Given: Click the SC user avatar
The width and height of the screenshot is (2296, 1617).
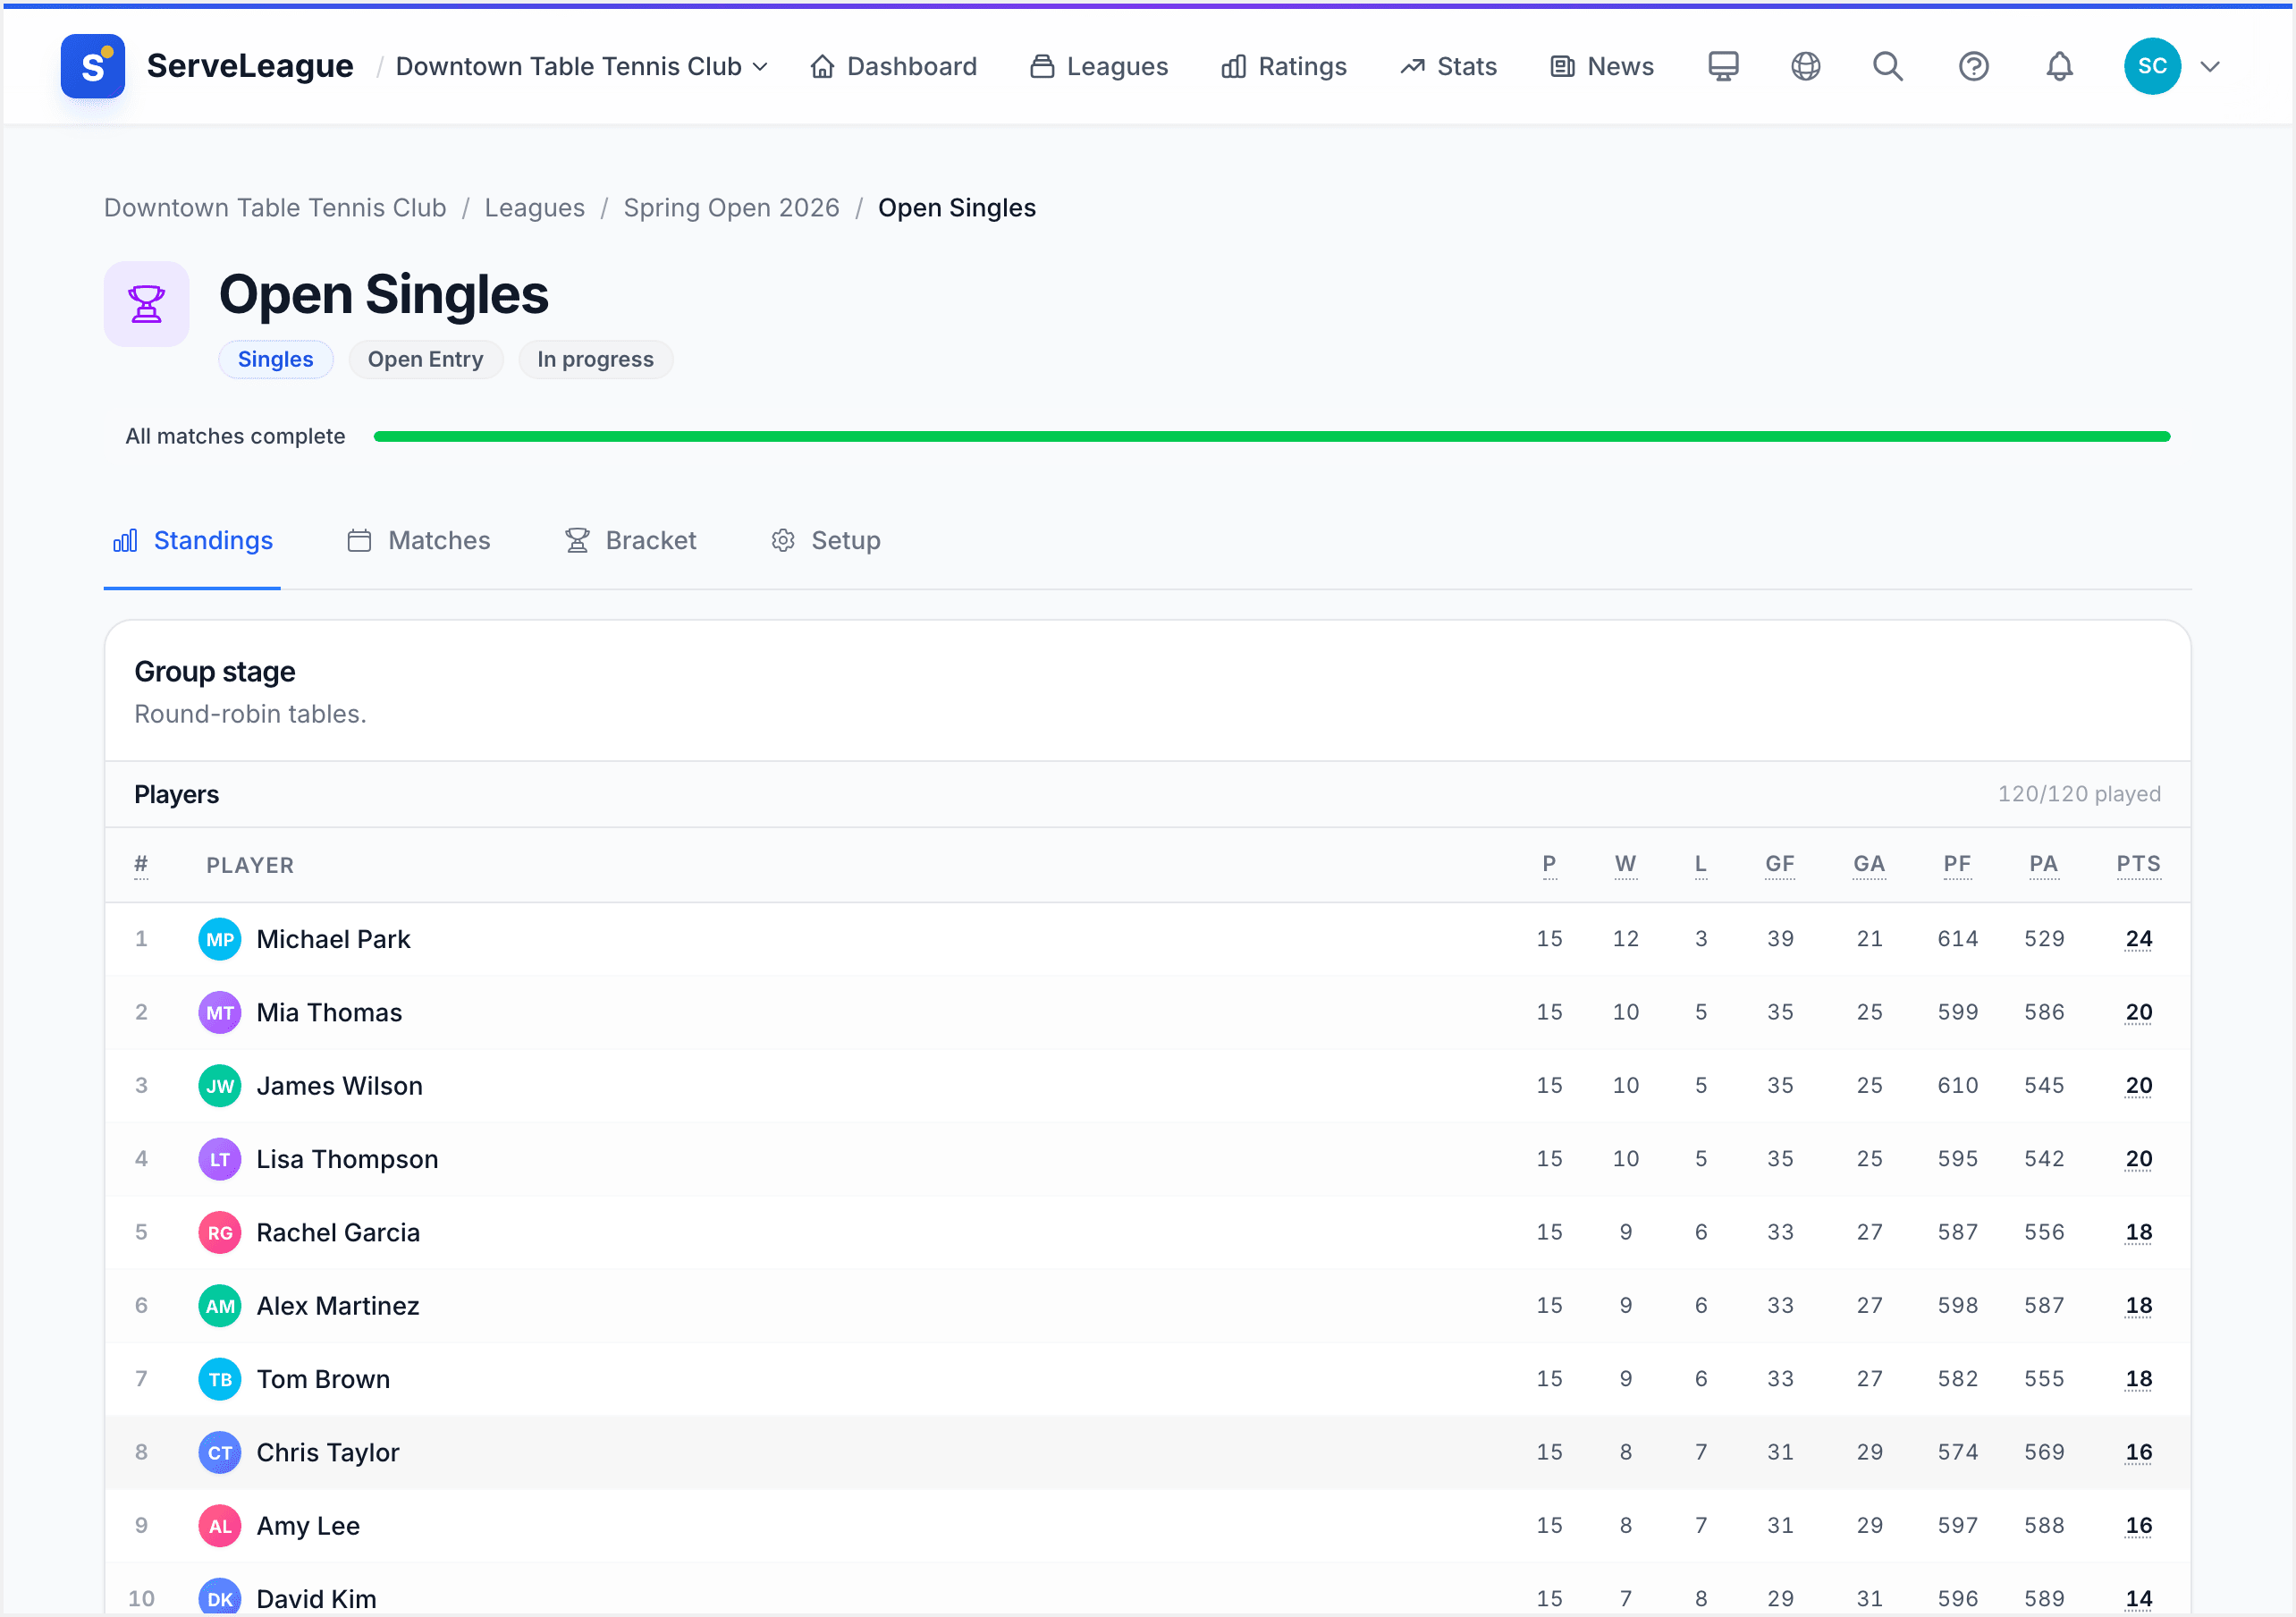Looking at the screenshot, I should (x=2152, y=66).
